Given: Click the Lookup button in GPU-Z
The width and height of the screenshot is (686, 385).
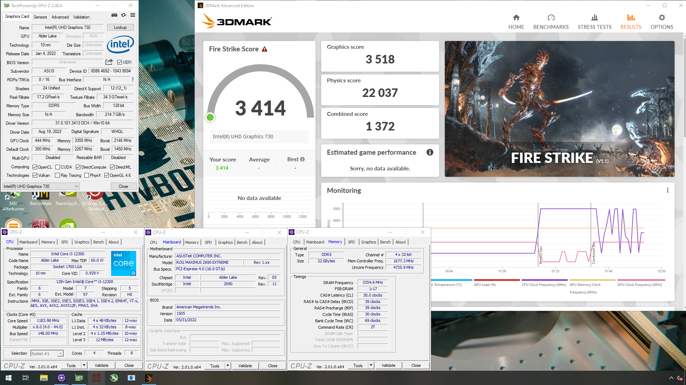Looking at the screenshot, I should click(120, 27).
